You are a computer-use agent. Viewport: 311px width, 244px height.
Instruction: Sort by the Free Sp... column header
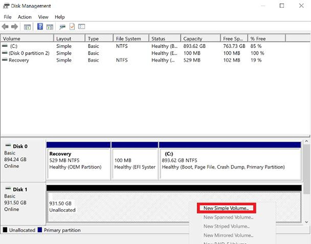pos(234,39)
